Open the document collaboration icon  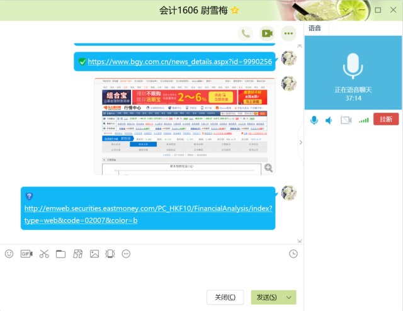(x=78, y=254)
